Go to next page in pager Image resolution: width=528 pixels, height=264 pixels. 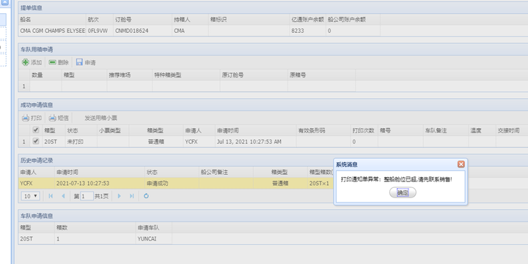[119, 196]
